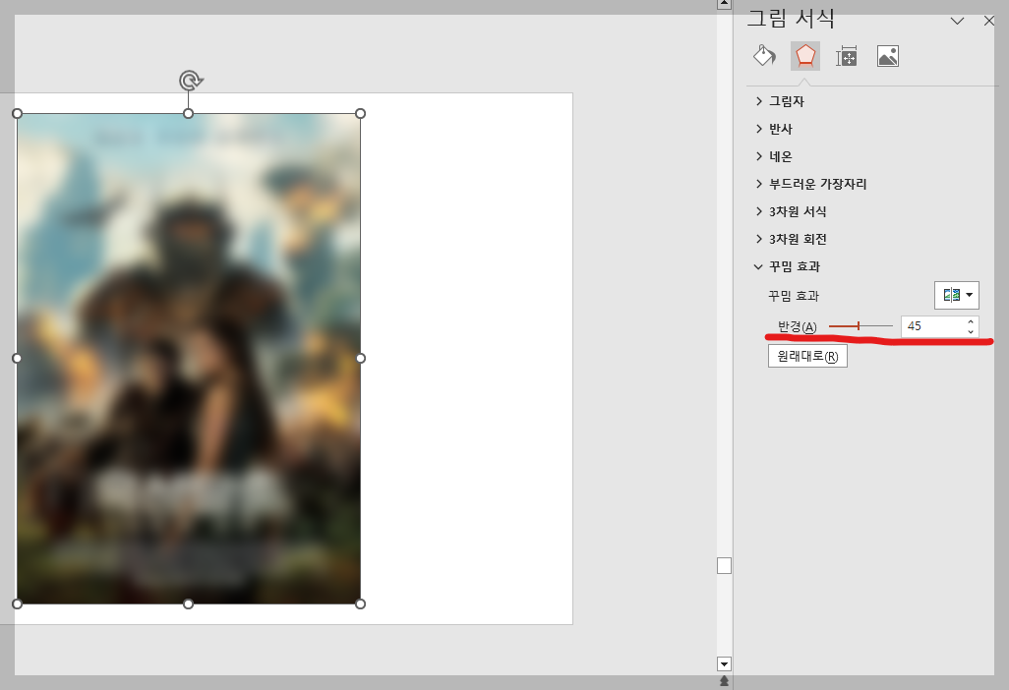Image resolution: width=1009 pixels, height=690 pixels.
Task: Click the scrollbar up arrow of slide editor
Action: point(724,4)
